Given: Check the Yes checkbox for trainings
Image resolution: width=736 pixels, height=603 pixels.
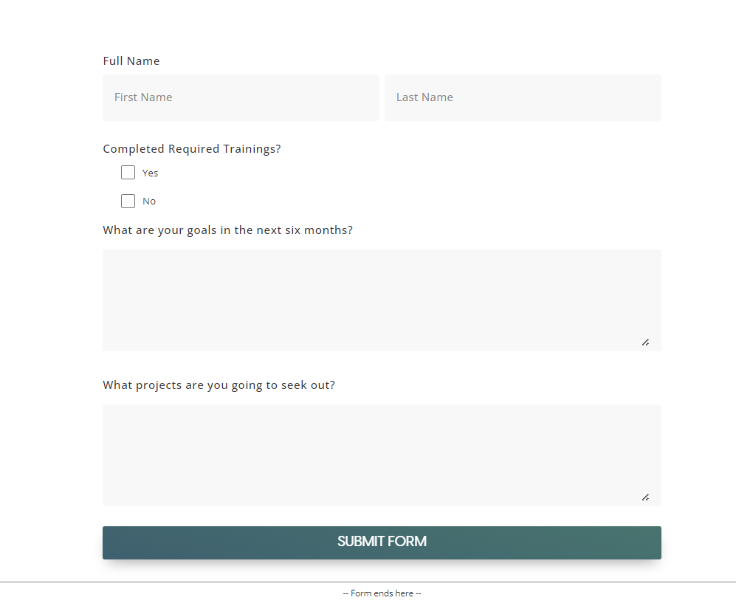Looking at the screenshot, I should (x=128, y=173).
